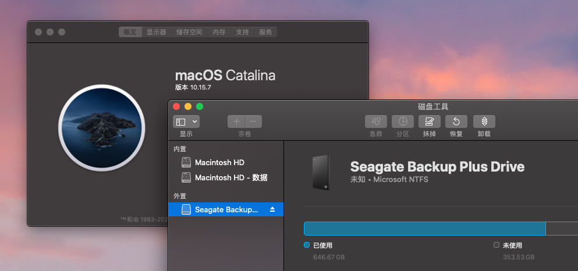Viewport: 578px width, 271px height.
Task: Open the 内存 tab
Action: (x=219, y=32)
